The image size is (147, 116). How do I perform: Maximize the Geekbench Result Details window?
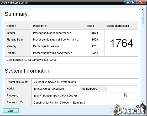tap(133, 2)
